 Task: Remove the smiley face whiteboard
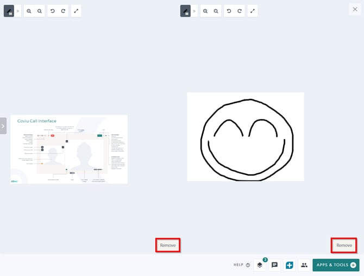pyautogui.click(x=344, y=245)
